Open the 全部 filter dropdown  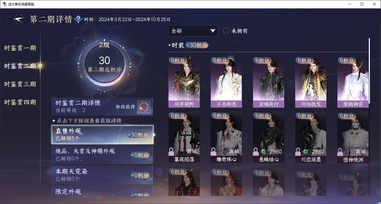click(x=193, y=31)
